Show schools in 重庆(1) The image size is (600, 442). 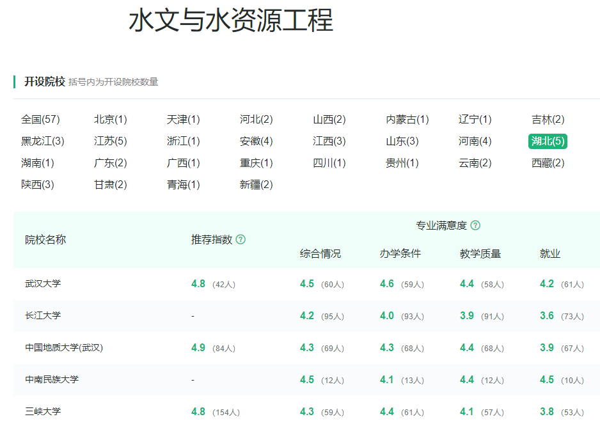tap(257, 163)
